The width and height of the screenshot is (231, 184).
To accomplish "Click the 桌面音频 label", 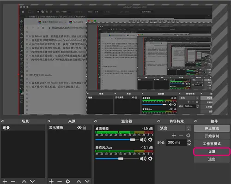I will 102,129.
